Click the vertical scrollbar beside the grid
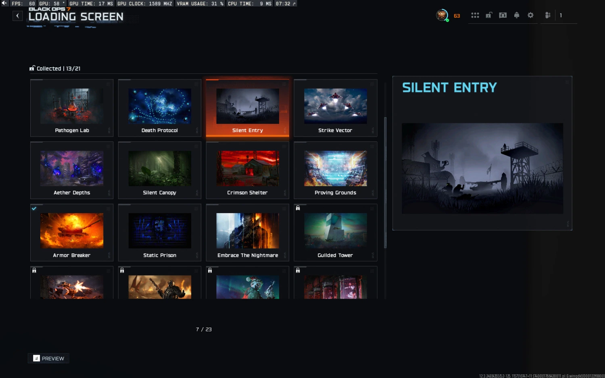The height and width of the screenshot is (378, 605). click(385, 182)
